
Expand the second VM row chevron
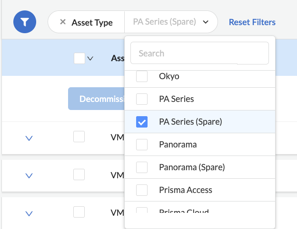[29, 175]
